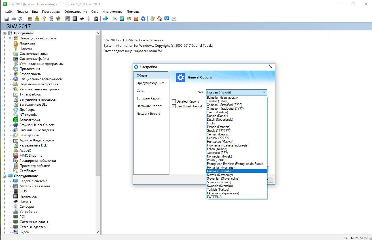Click the blue network computers toolbar icon
The image size is (372, 240).
pyautogui.click(x=105, y=19)
